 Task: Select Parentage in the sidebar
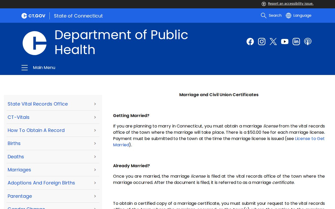[20, 196]
